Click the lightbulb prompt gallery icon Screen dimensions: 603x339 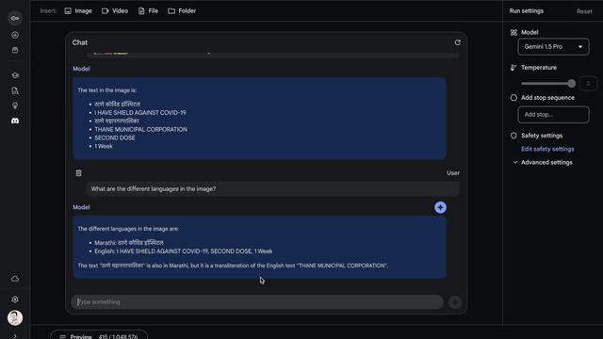pyautogui.click(x=15, y=105)
